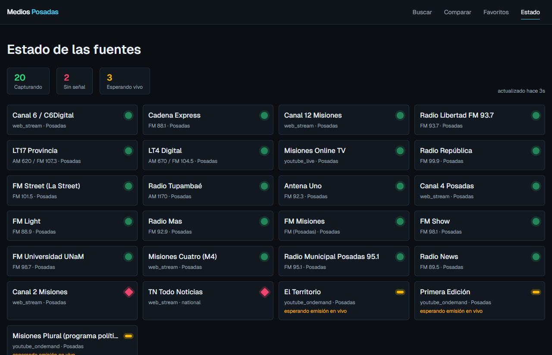This screenshot has height=355, width=552.
Task: Click Radio News green status dot
Action: [x=536, y=257]
